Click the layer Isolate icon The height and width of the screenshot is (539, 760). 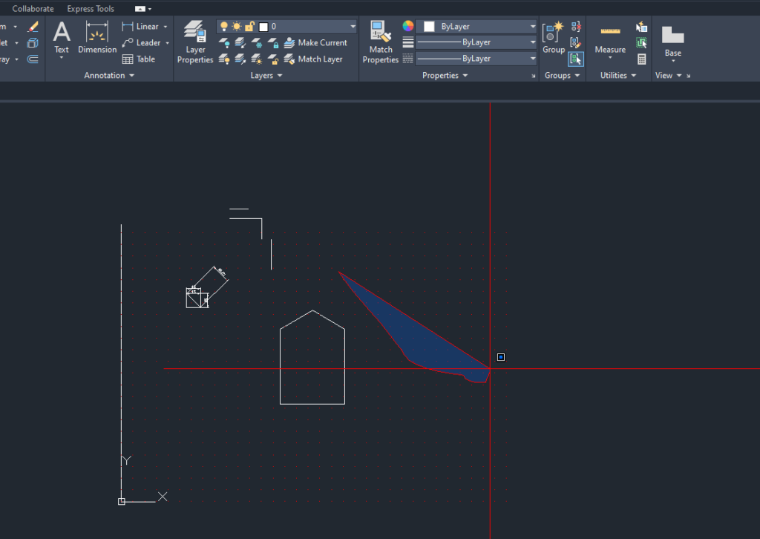(240, 43)
